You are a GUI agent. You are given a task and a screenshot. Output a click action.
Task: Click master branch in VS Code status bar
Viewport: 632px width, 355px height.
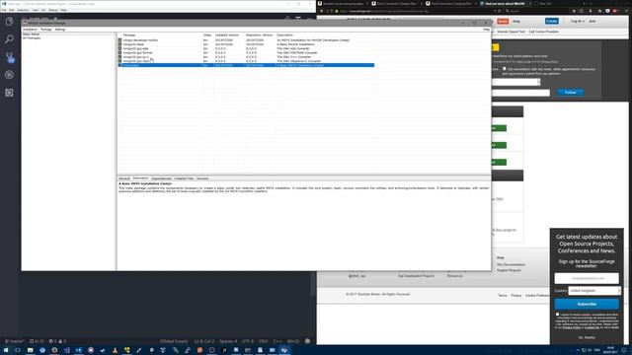tap(14, 341)
